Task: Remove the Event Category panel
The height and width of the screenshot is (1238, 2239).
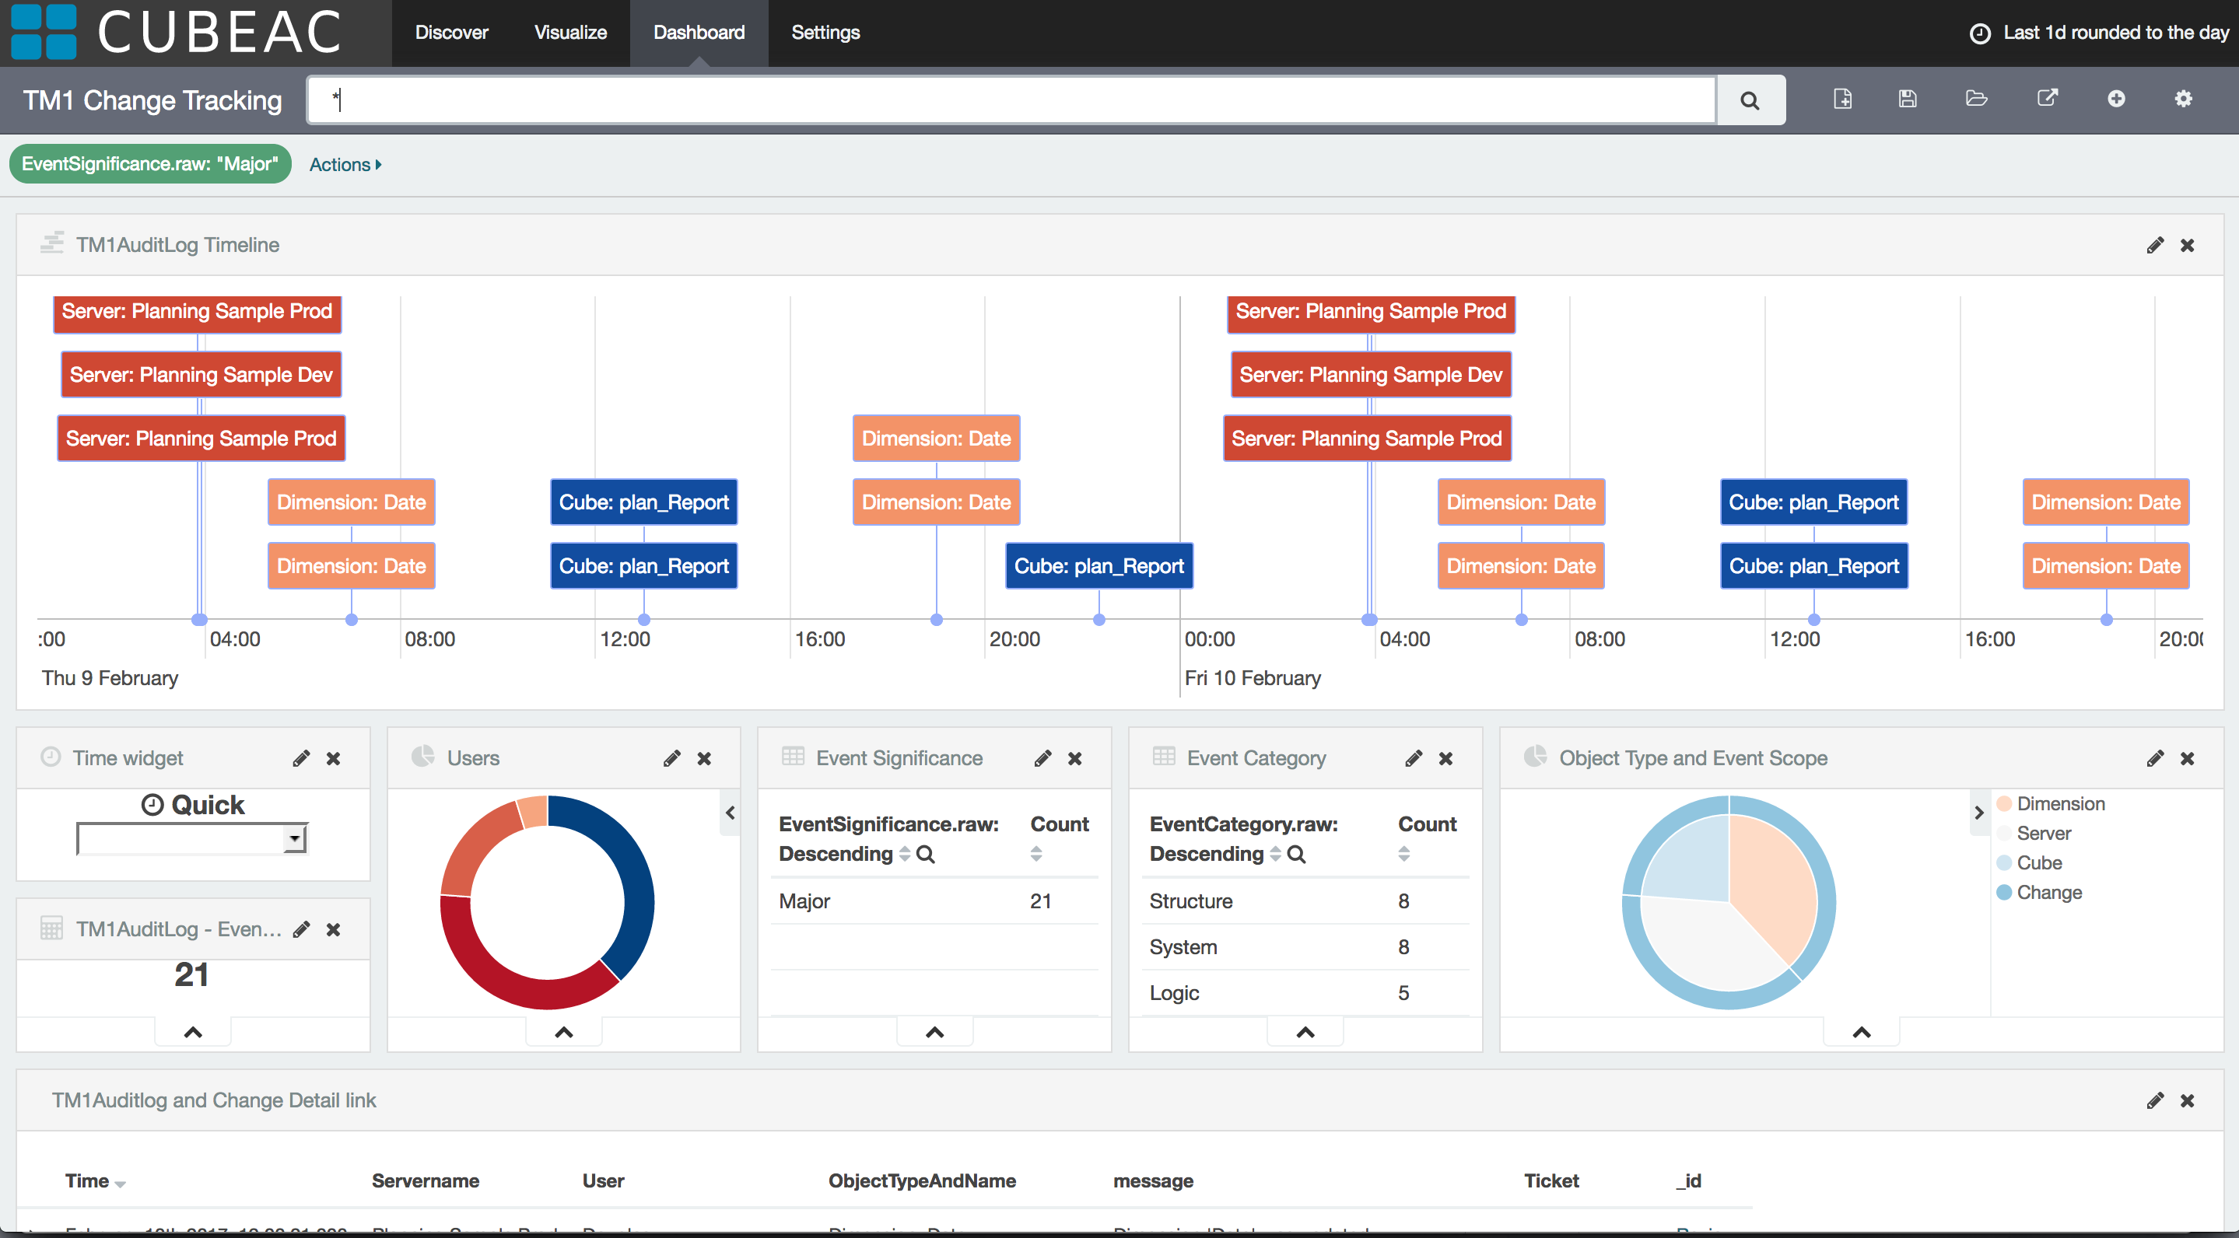Action: [x=1445, y=758]
